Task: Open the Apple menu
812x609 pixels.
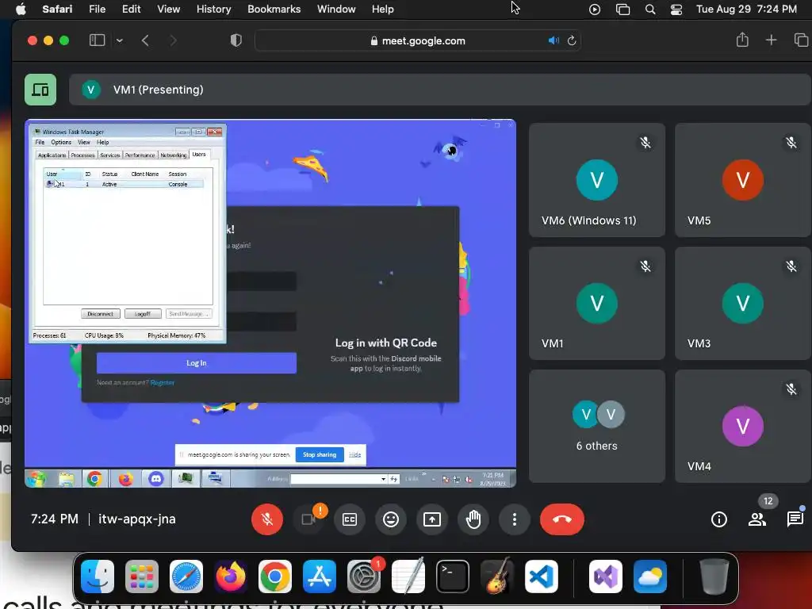Action: [x=21, y=9]
